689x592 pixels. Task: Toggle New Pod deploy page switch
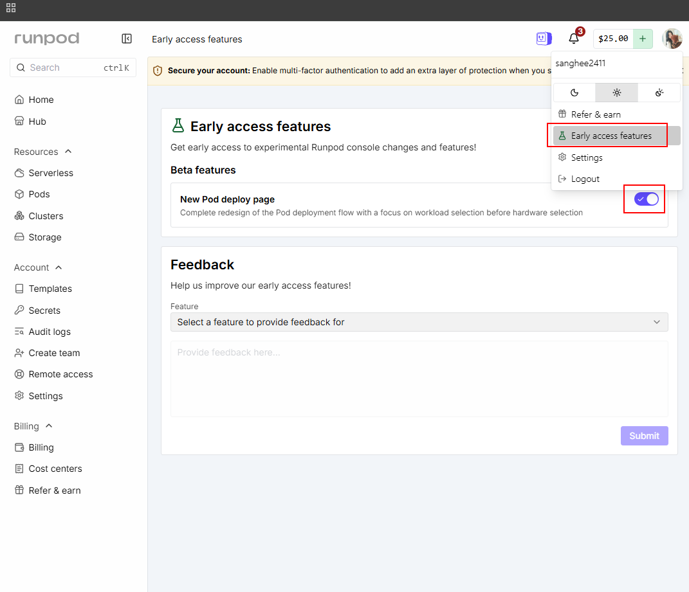[646, 199]
